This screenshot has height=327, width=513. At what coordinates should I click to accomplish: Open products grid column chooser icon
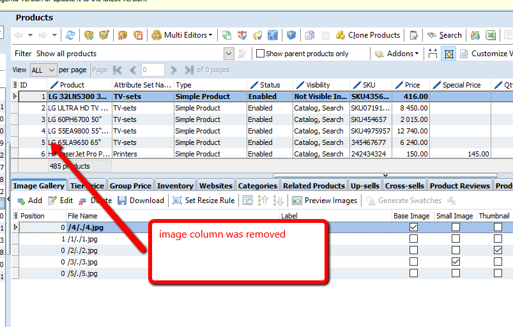pyautogui.click(x=15, y=85)
